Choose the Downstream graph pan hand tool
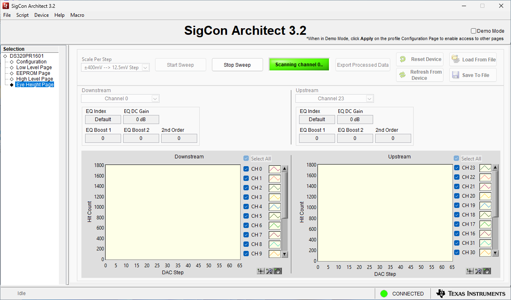 [278, 271]
